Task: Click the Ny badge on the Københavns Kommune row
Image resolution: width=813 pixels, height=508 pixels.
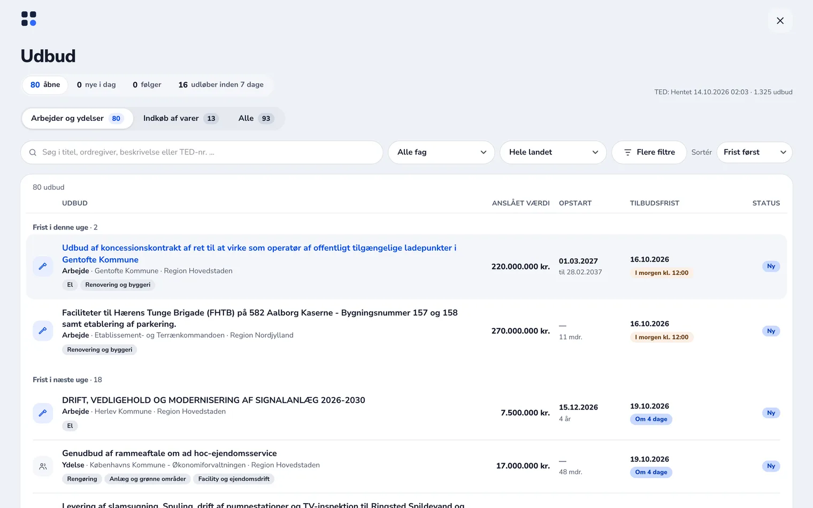Action: [771, 466]
